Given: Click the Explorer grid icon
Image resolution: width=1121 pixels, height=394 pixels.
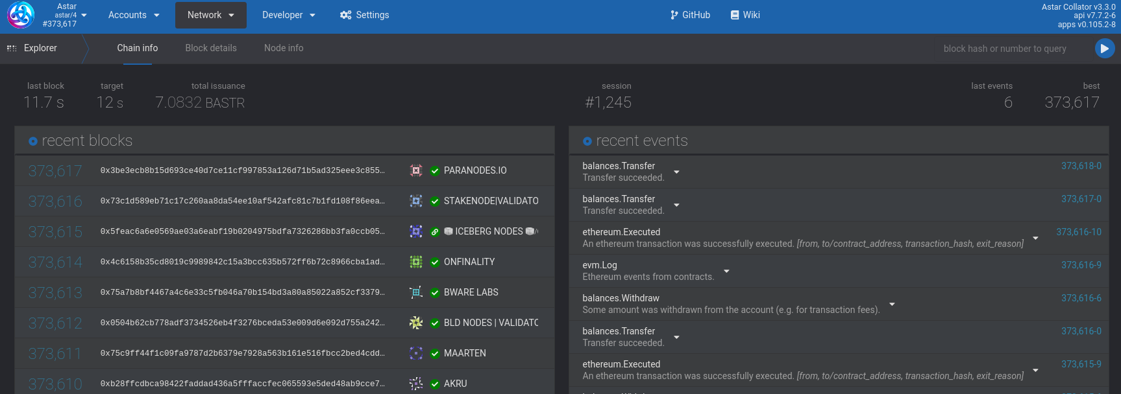Looking at the screenshot, I should tap(12, 49).
